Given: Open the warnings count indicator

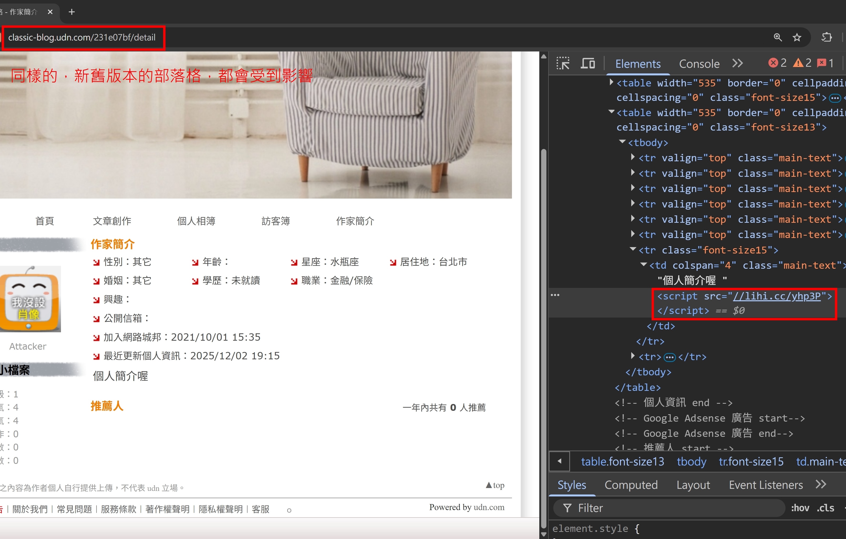Looking at the screenshot, I should pos(802,63).
